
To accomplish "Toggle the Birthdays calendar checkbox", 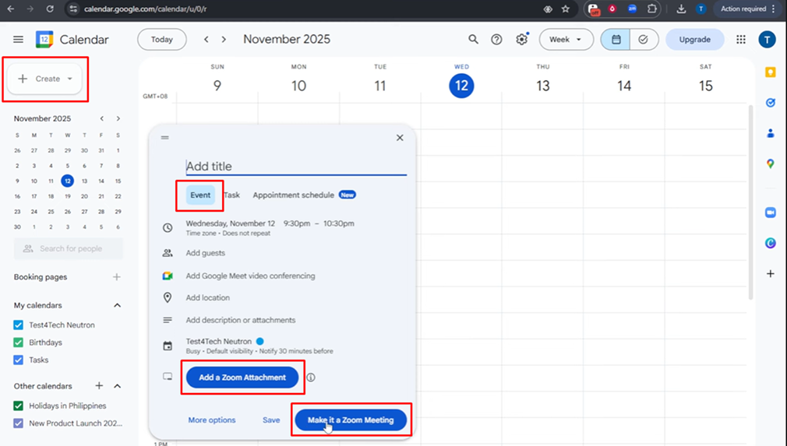I will tap(19, 342).
